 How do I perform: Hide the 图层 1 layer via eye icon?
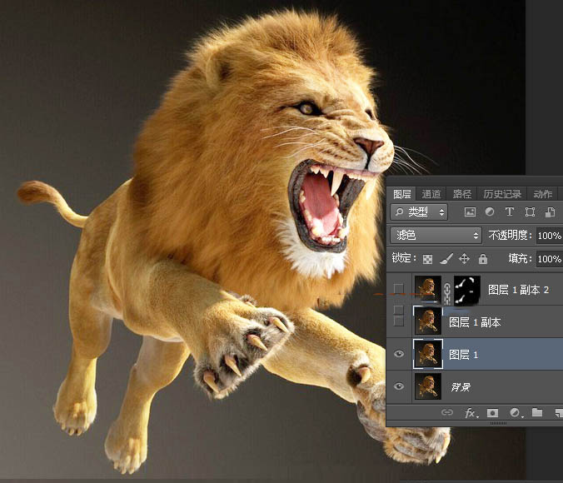click(x=399, y=354)
